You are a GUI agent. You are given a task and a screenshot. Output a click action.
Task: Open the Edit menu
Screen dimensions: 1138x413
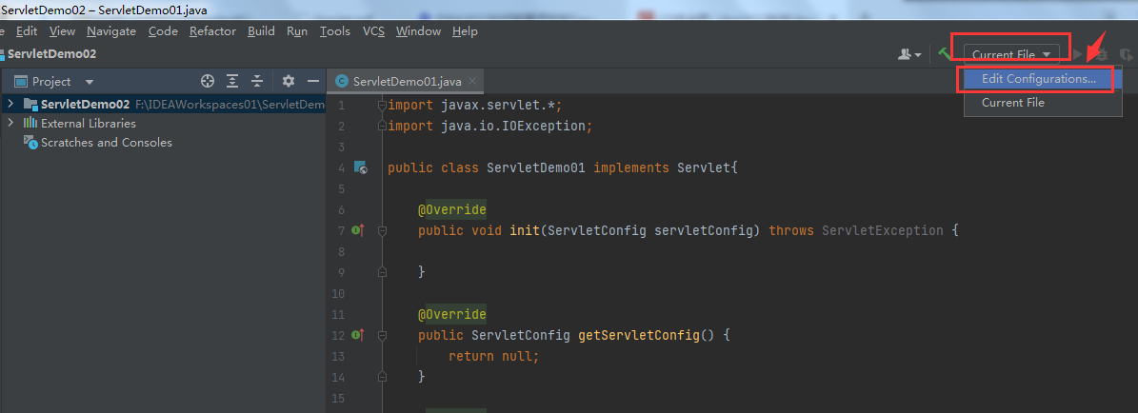(27, 31)
